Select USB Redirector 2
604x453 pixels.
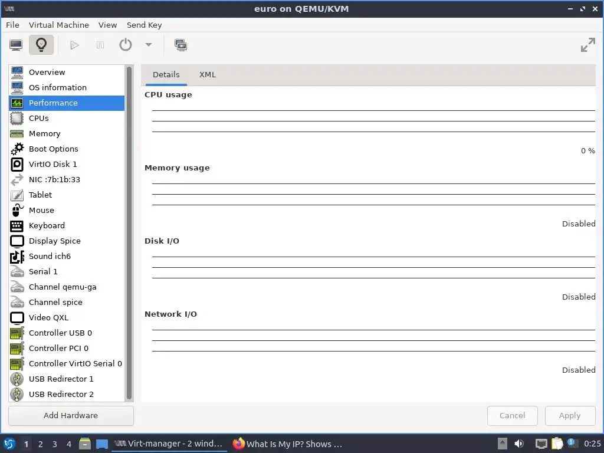pos(67,395)
